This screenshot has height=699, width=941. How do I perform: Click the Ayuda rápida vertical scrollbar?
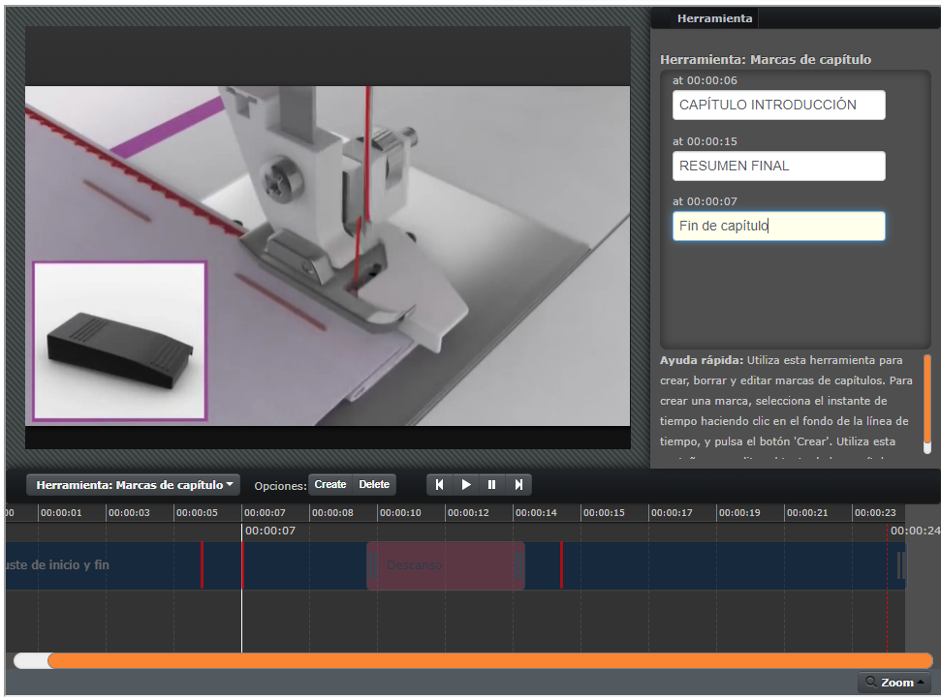click(927, 399)
